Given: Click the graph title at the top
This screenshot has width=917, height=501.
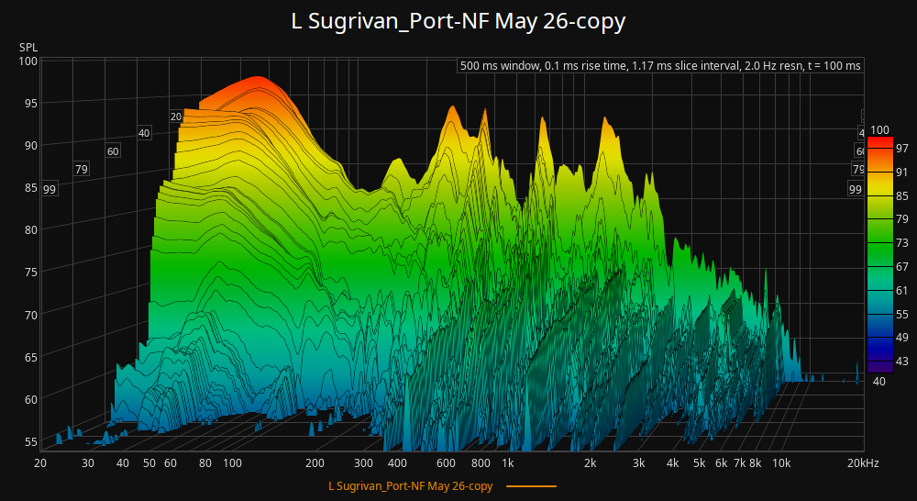Looking at the screenshot, I should [x=458, y=21].
